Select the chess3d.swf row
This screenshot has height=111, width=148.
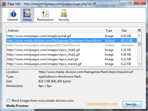tap(72, 41)
